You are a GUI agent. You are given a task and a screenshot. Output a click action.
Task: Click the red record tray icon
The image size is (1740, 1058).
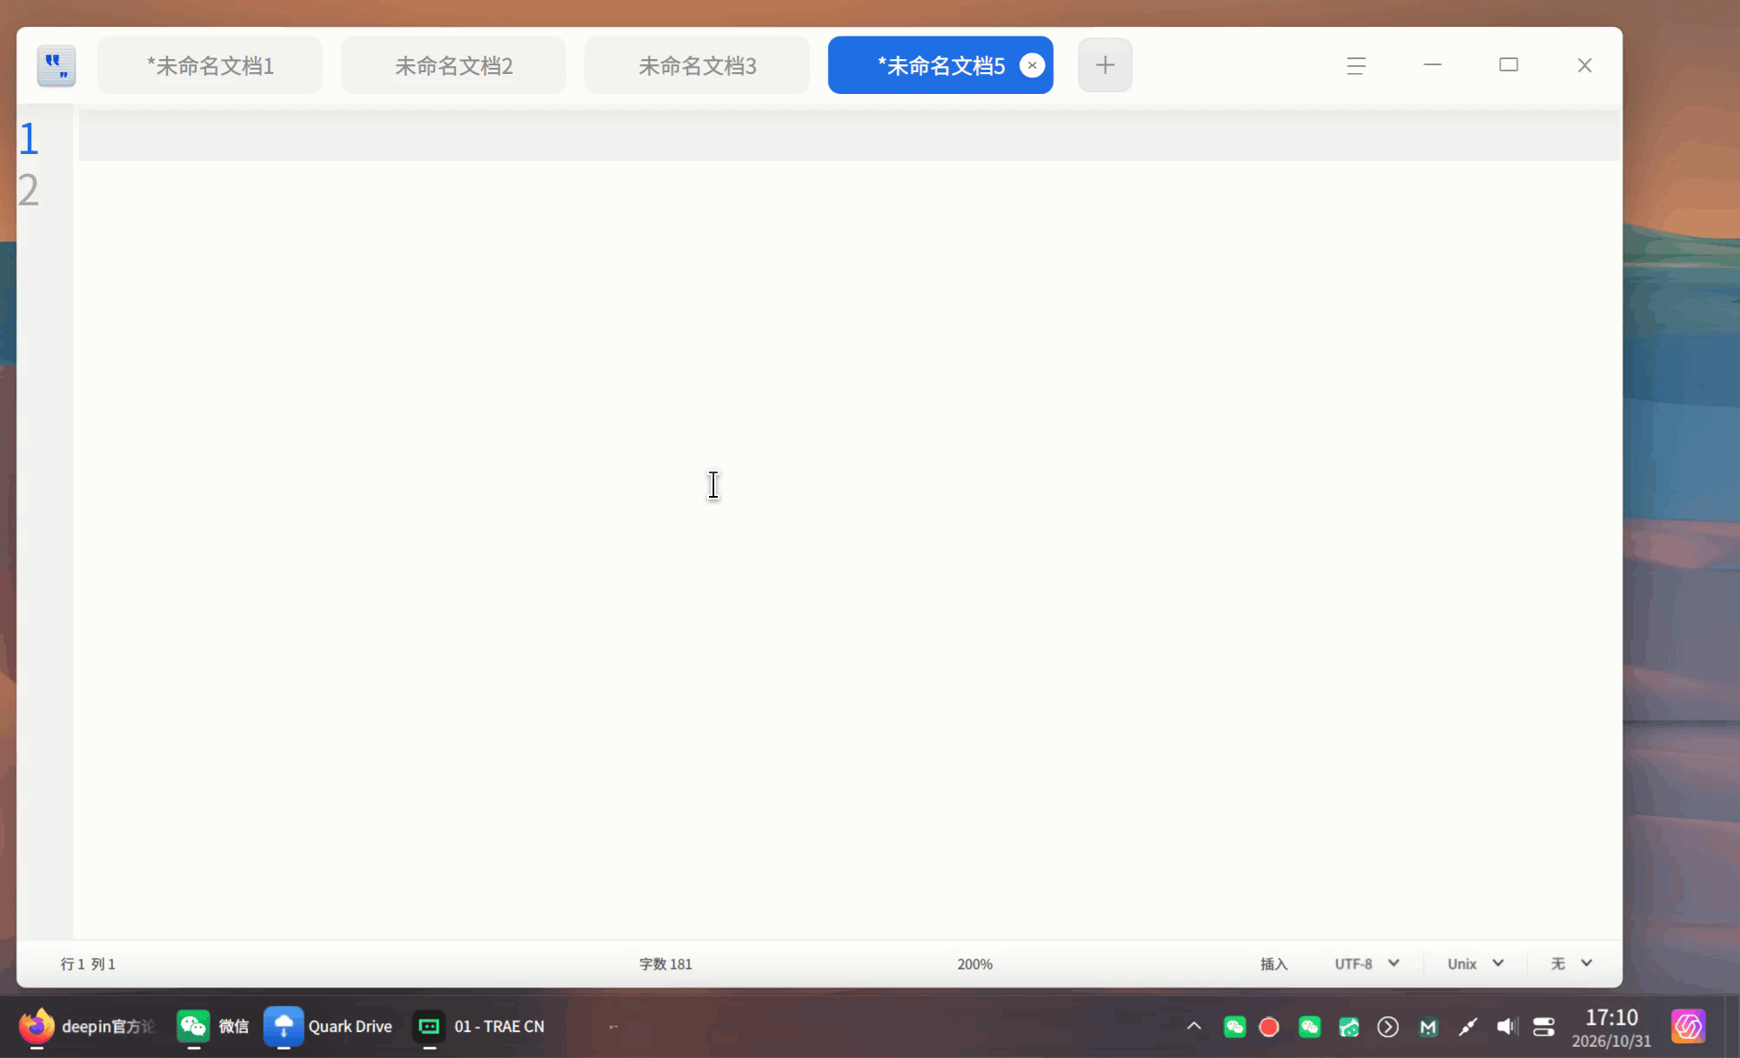(1269, 1028)
